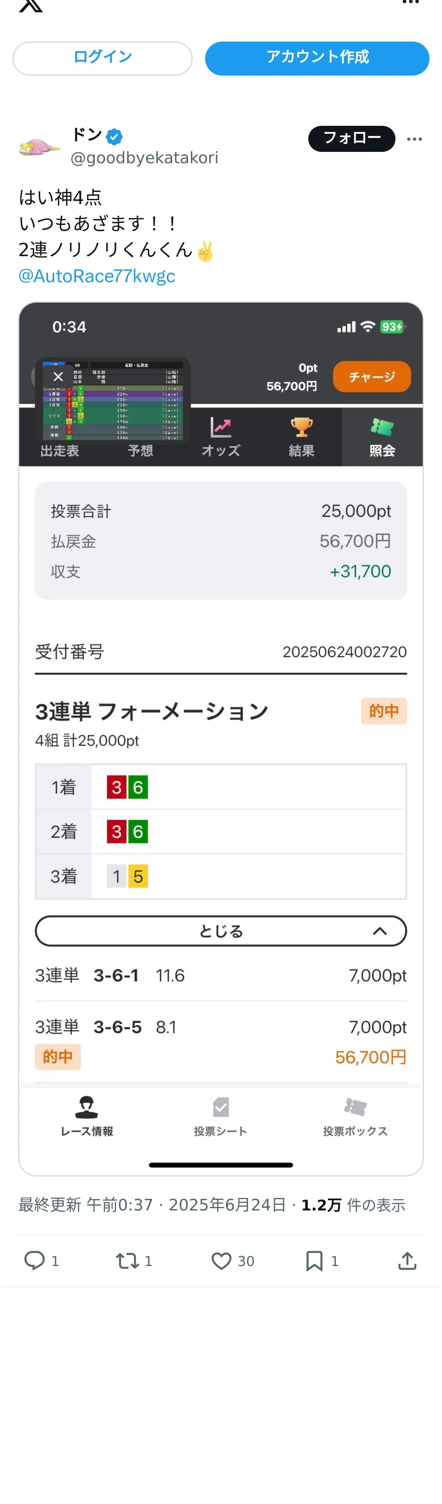Click the ドン display name

pyautogui.click(x=87, y=135)
